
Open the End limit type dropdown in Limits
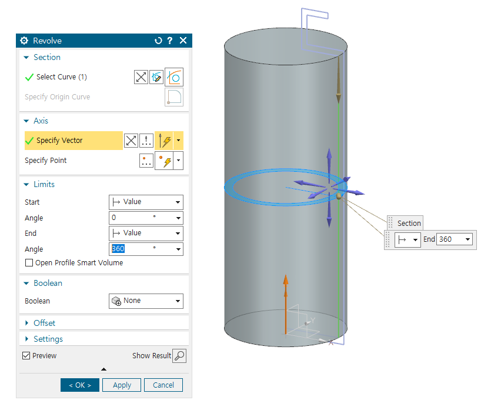tap(146, 234)
